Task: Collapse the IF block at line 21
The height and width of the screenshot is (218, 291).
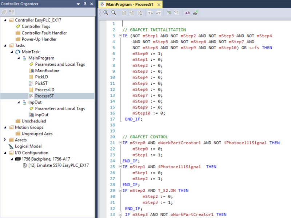Action: (x=120, y=143)
